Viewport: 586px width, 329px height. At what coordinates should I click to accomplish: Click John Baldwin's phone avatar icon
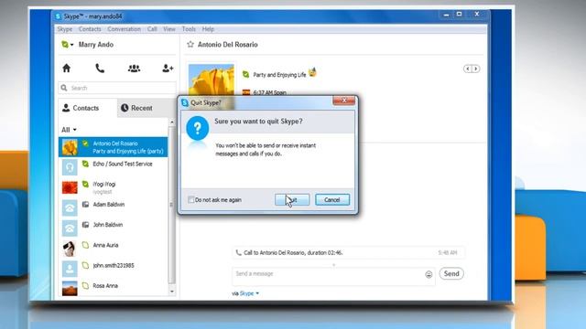70,228
